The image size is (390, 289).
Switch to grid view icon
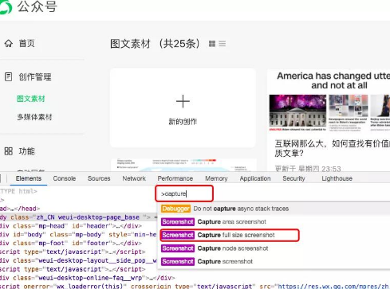[212, 44]
